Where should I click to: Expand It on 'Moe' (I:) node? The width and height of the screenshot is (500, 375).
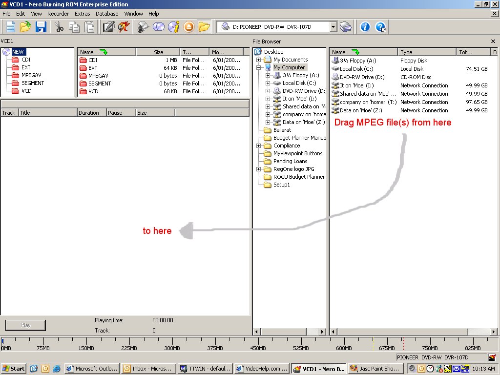[268, 99]
